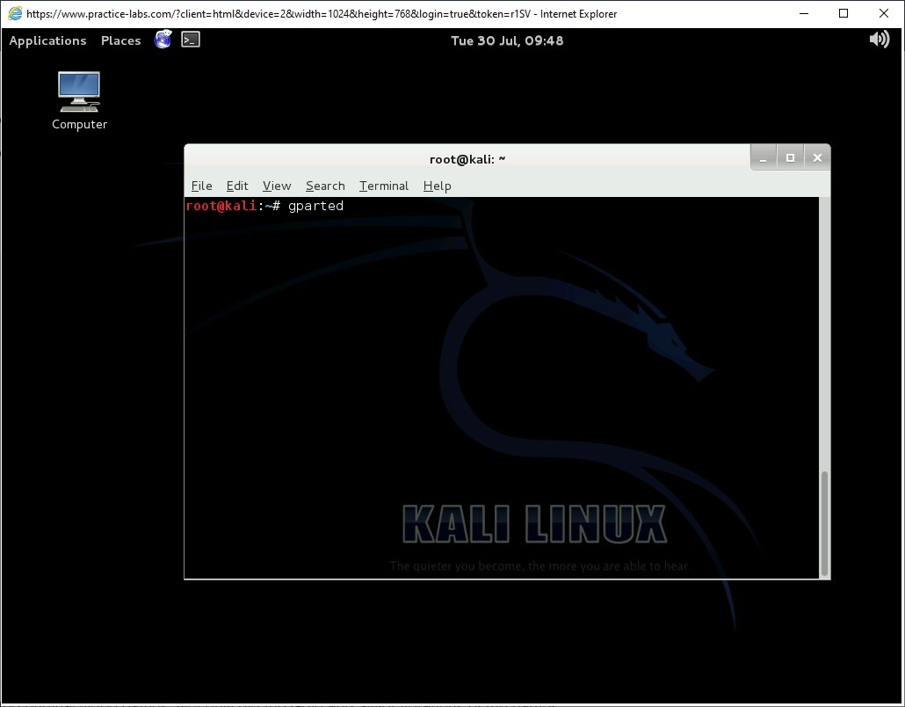Open the terminal's Help menu
Image resolution: width=905 pixels, height=707 pixels.
click(x=437, y=186)
